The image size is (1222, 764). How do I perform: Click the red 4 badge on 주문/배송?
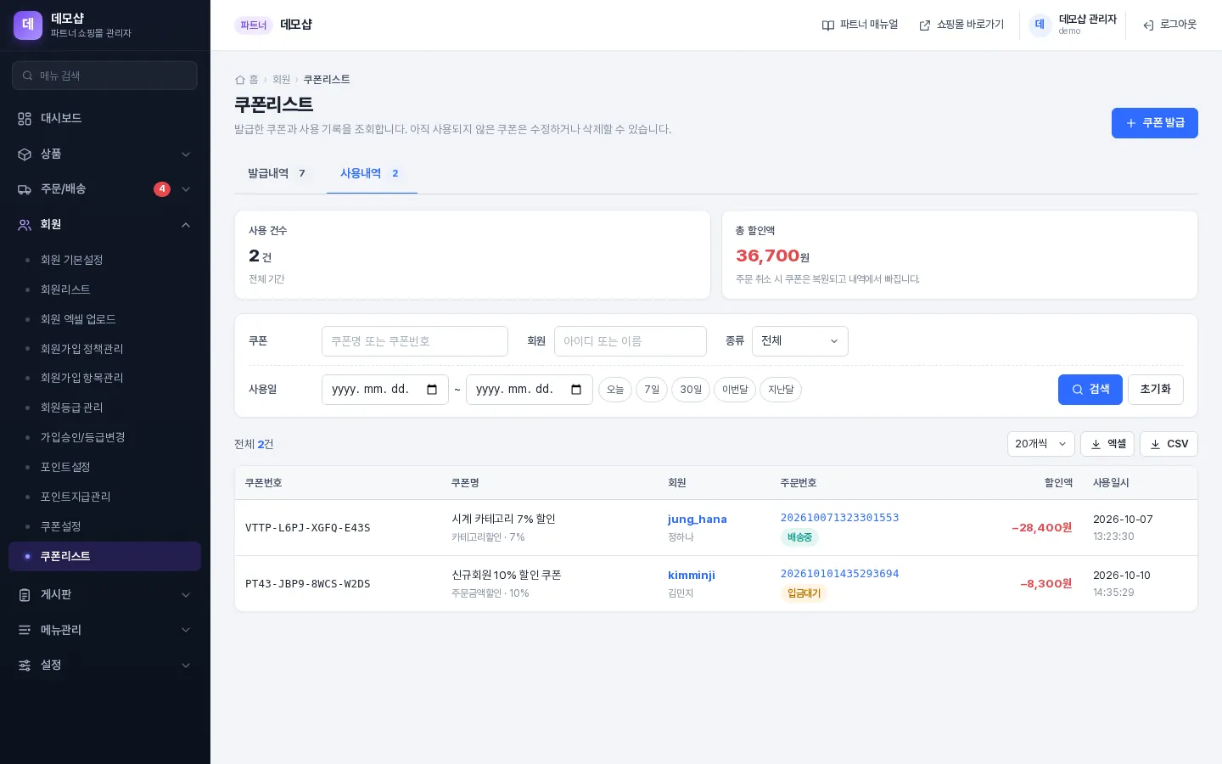[x=162, y=188]
